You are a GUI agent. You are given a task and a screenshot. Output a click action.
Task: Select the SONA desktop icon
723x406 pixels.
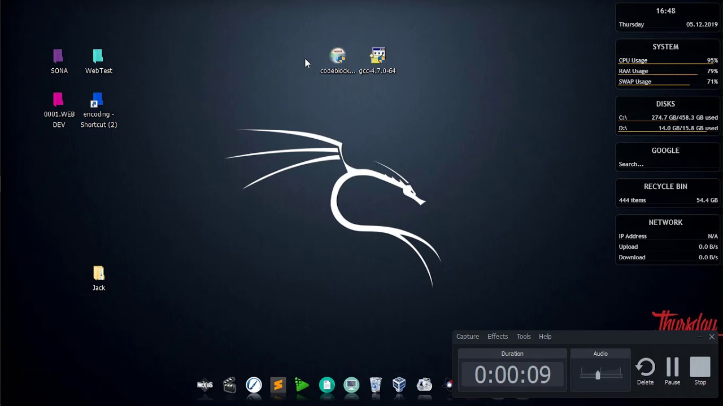(59, 61)
